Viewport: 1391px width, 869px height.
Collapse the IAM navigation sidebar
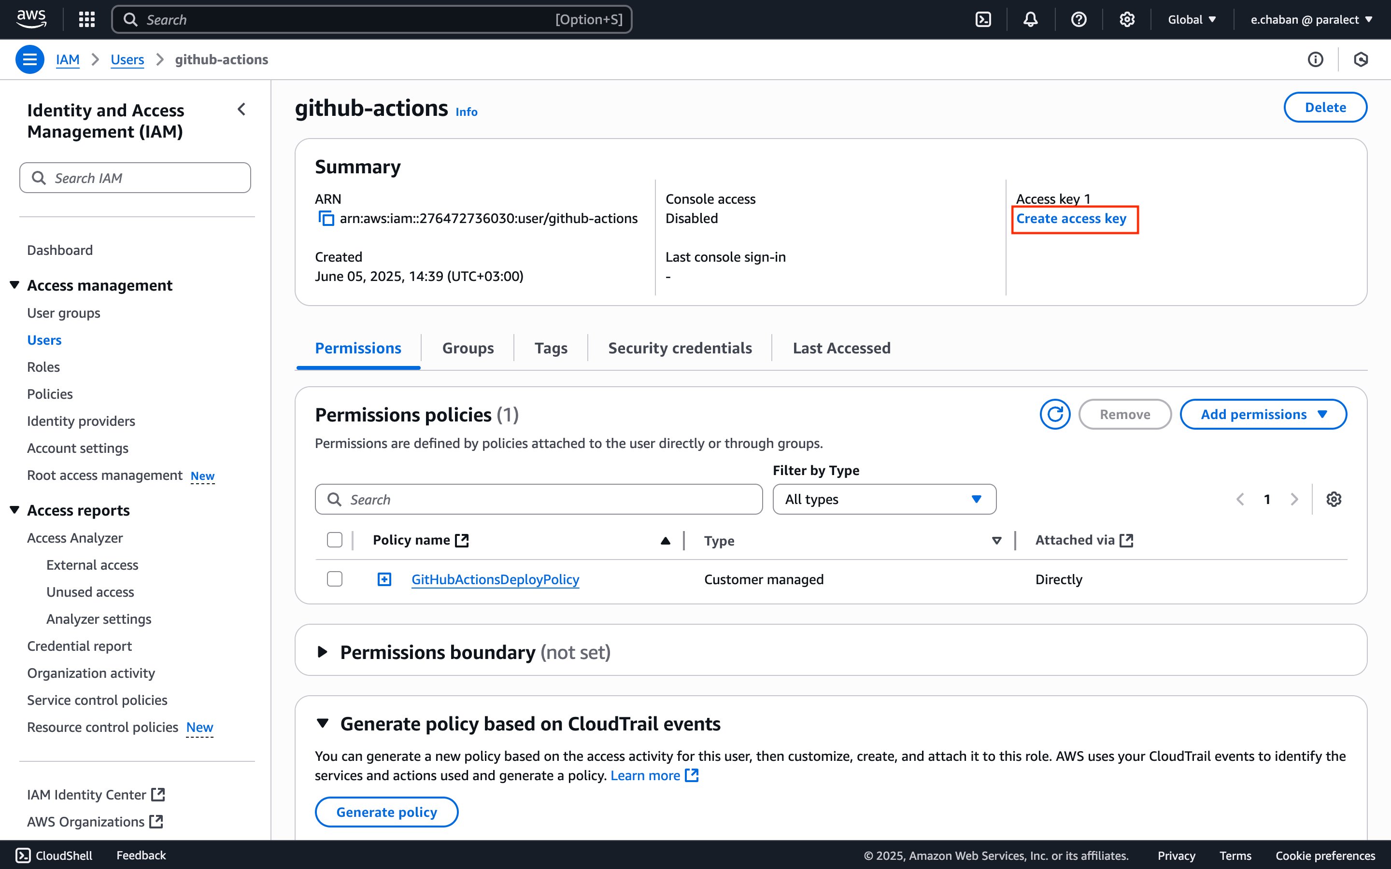coord(241,109)
